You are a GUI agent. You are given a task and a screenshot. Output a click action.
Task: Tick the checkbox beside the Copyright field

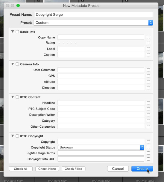tap(148, 142)
